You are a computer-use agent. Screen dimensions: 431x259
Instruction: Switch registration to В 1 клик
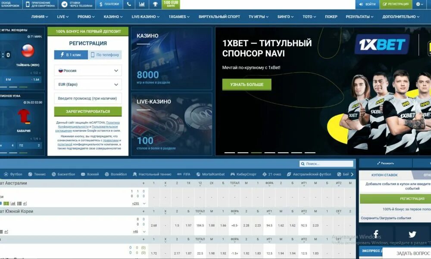coord(71,55)
